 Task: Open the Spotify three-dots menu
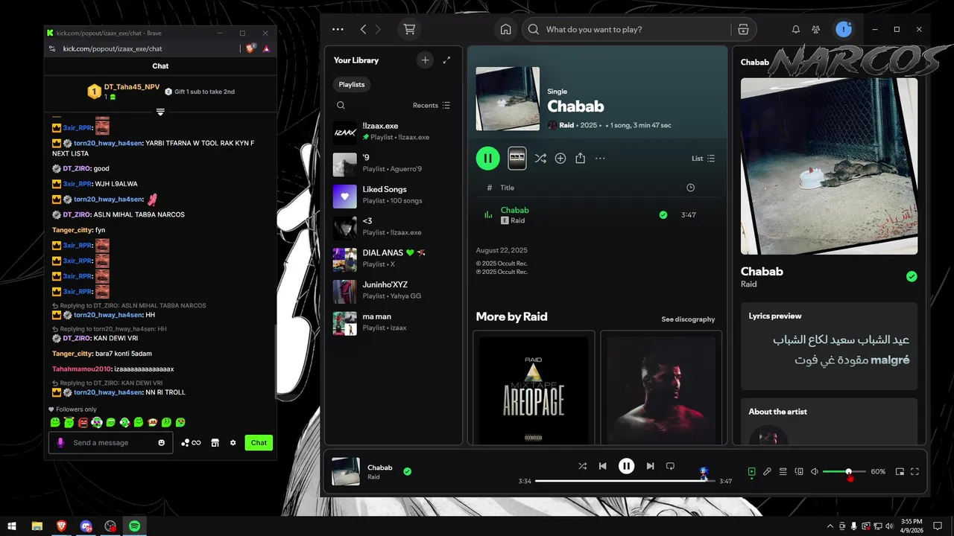click(338, 29)
